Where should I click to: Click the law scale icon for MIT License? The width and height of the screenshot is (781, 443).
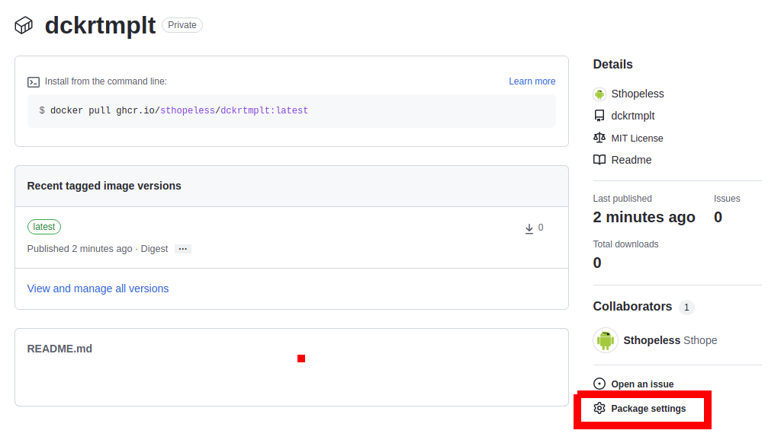click(599, 138)
